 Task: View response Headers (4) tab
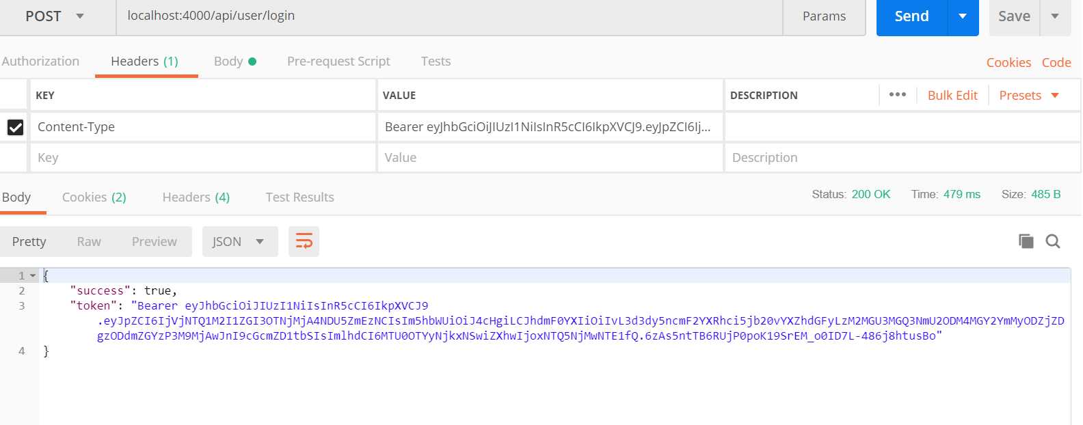196,197
